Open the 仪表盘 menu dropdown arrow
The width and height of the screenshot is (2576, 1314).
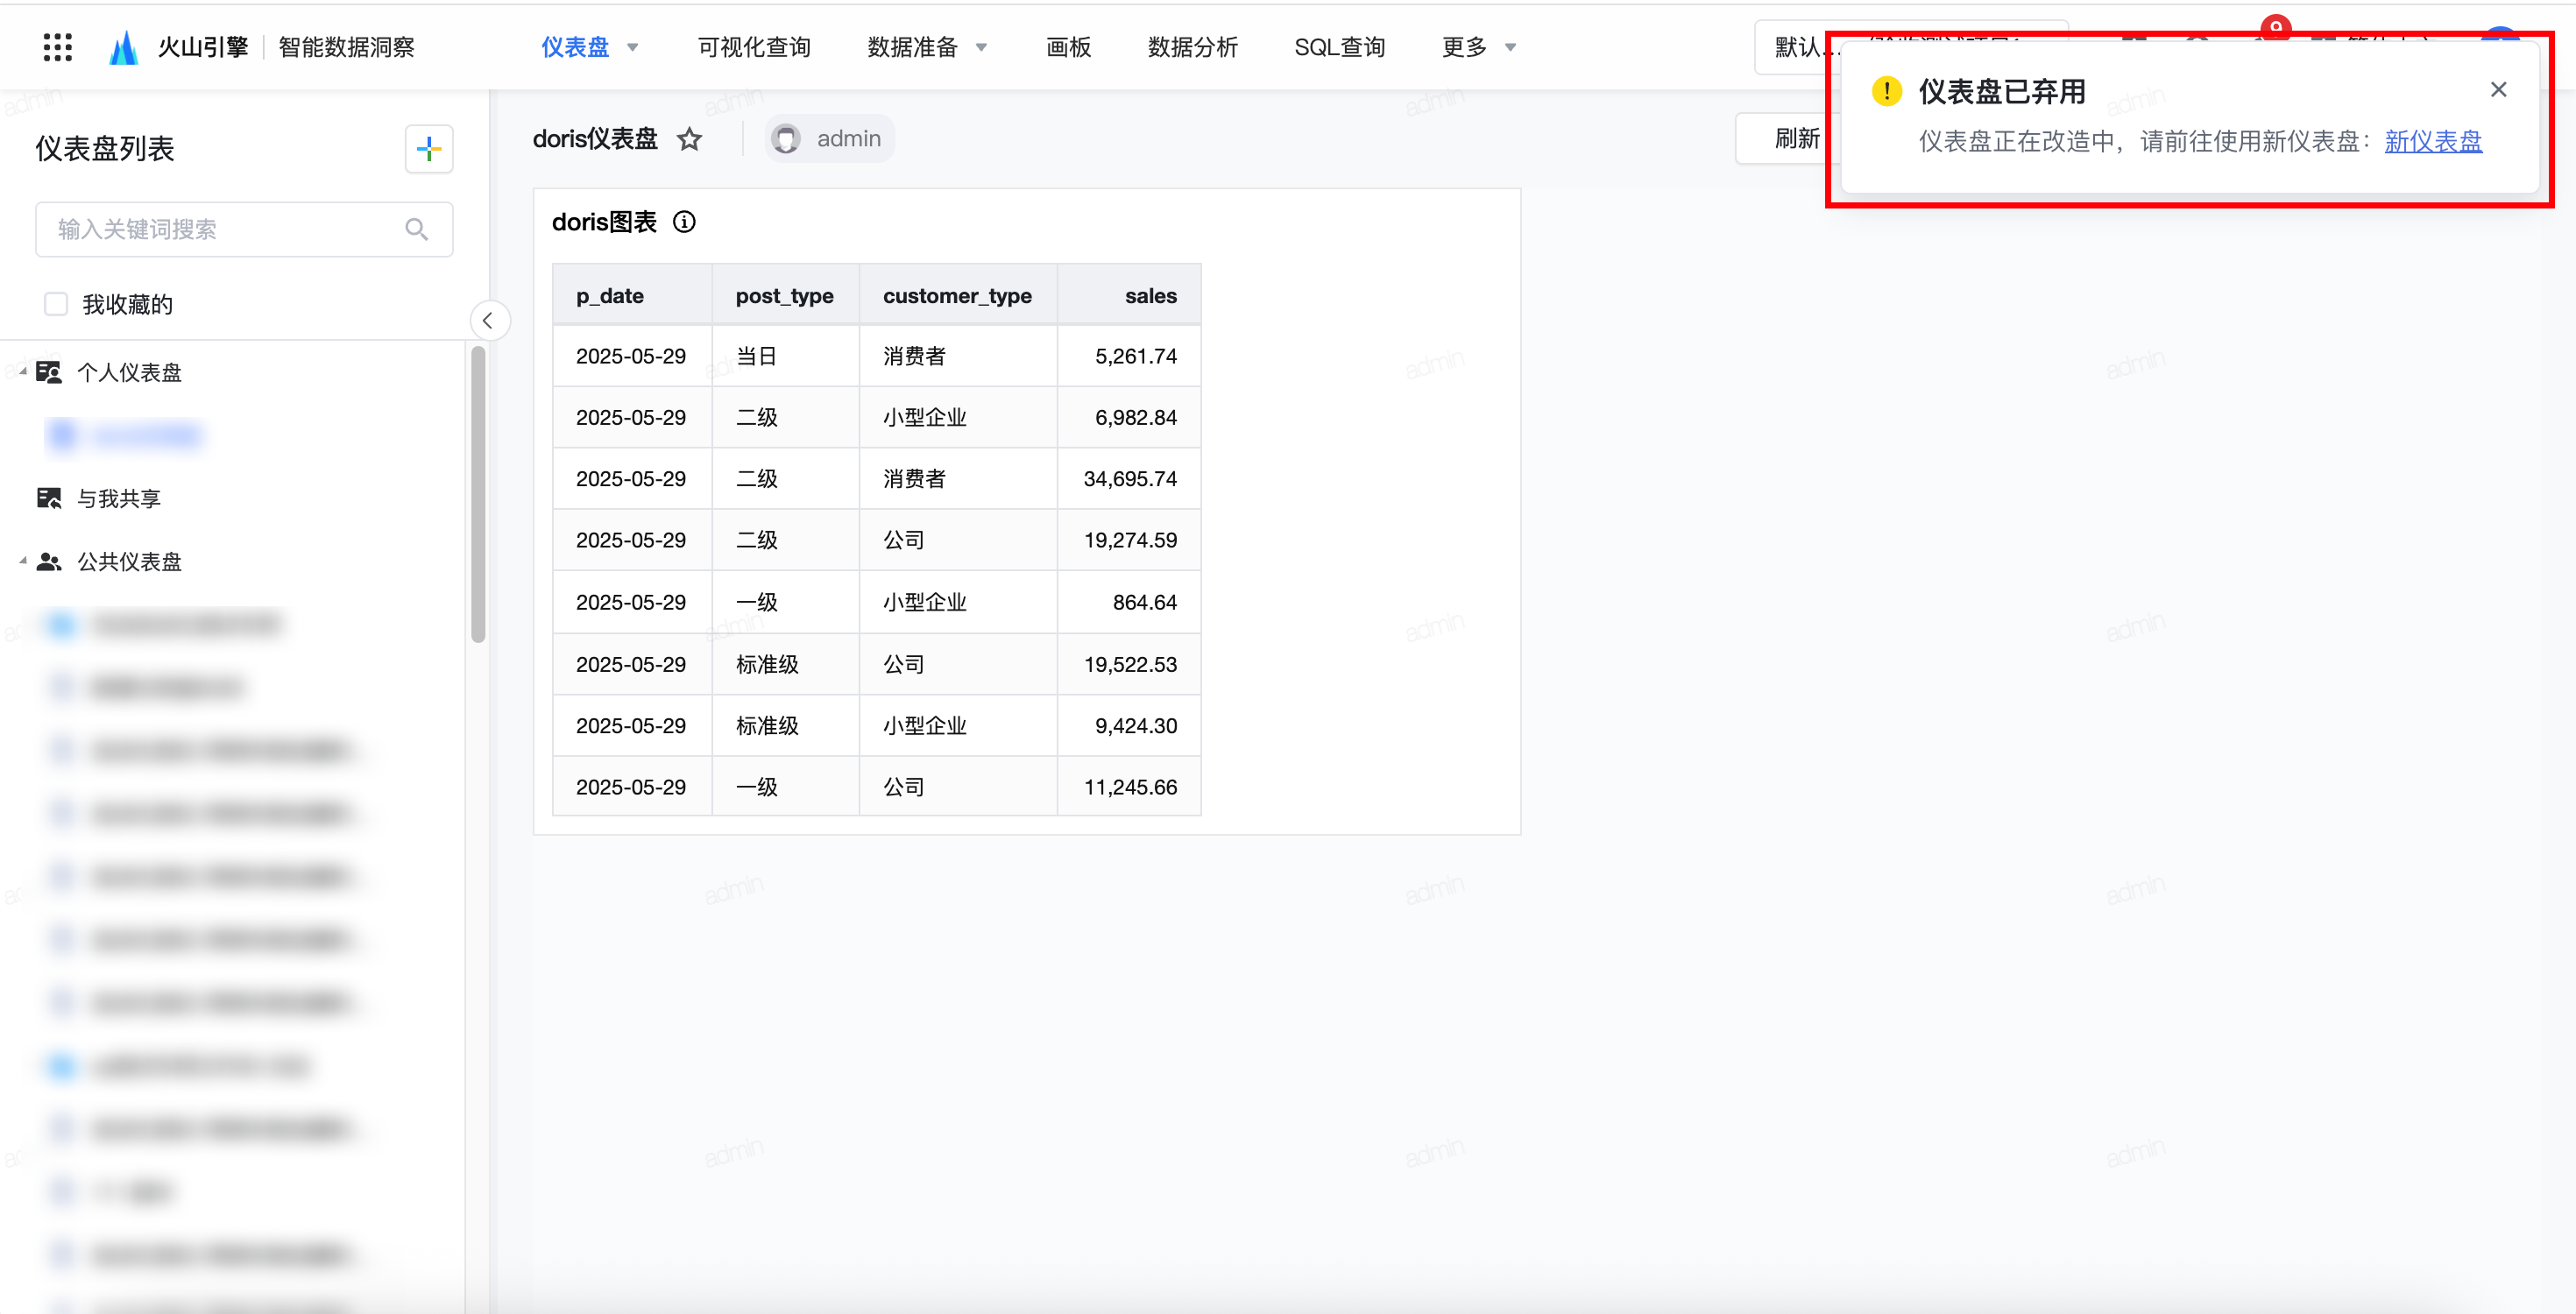click(x=633, y=47)
